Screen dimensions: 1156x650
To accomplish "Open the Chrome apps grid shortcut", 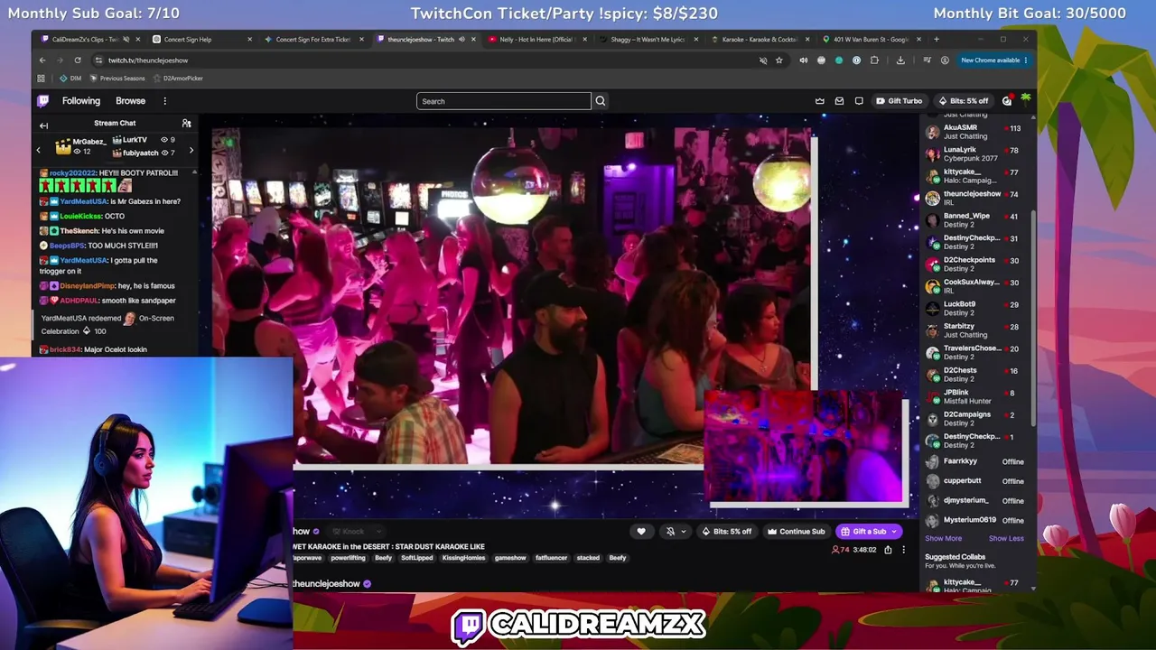I will pos(42,79).
